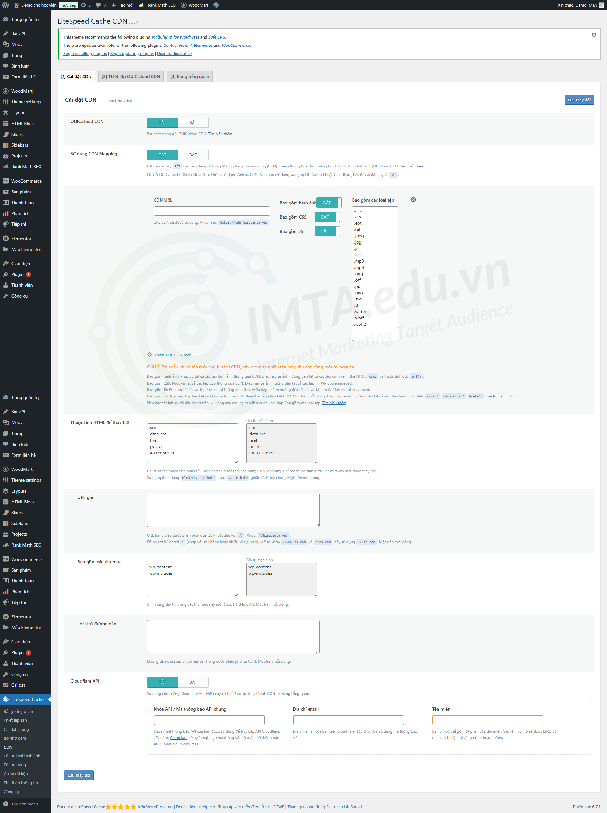Click Giá trị mặc định link in notes
This screenshot has height=813, width=607.
pyautogui.click(x=499, y=396)
